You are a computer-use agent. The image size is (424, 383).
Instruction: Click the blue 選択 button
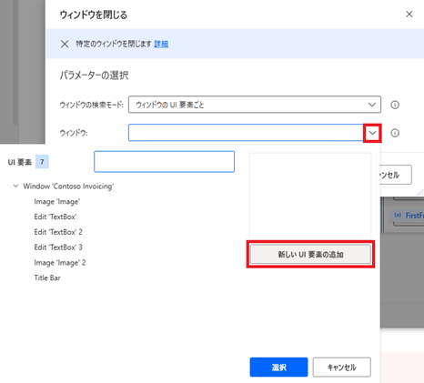278,368
